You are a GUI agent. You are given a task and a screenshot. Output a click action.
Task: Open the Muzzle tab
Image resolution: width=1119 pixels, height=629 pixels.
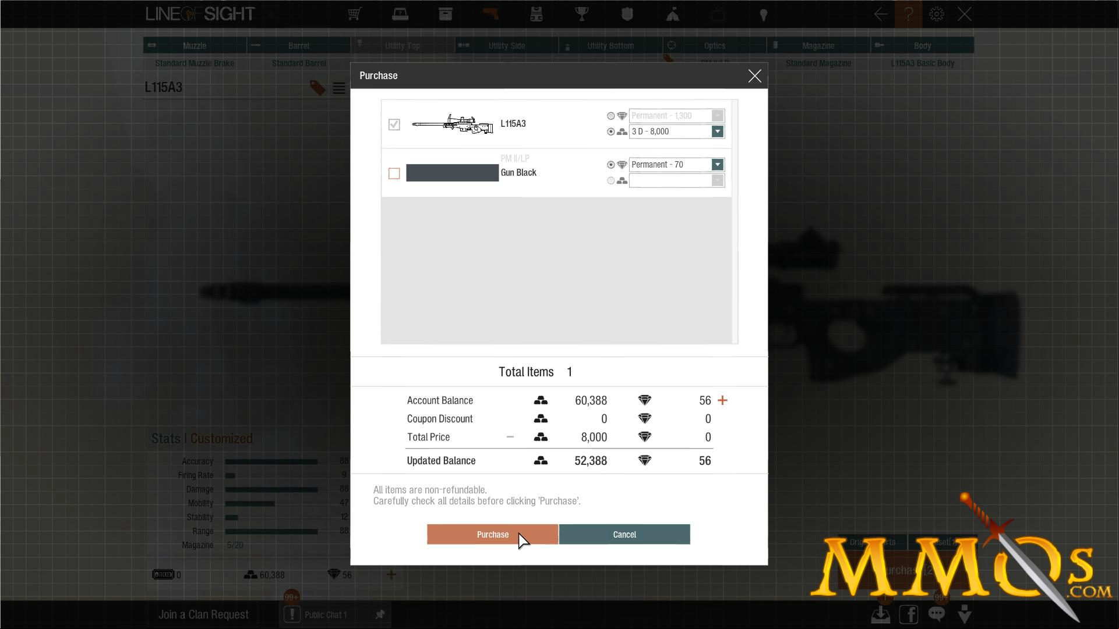(195, 45)
